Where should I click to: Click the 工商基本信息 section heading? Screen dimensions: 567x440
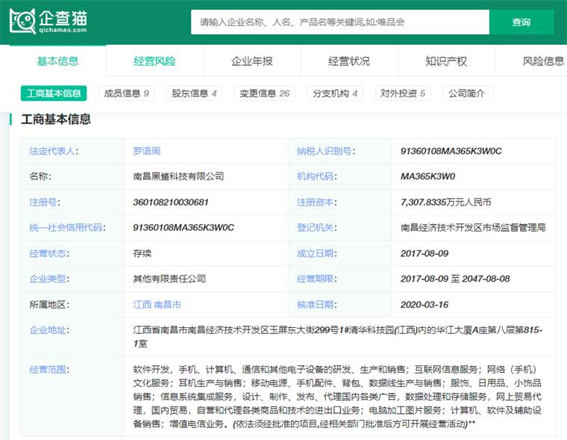56,119
